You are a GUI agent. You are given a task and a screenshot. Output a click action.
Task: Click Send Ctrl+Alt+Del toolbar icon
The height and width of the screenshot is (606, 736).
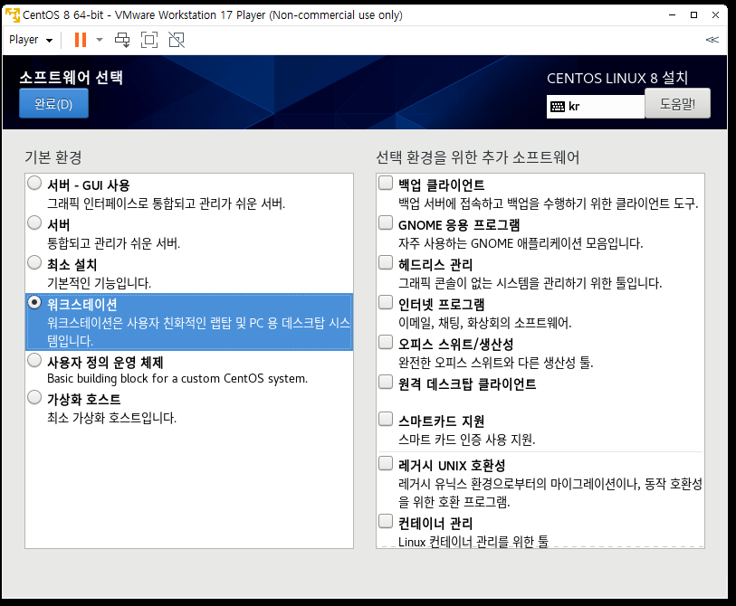122,40
